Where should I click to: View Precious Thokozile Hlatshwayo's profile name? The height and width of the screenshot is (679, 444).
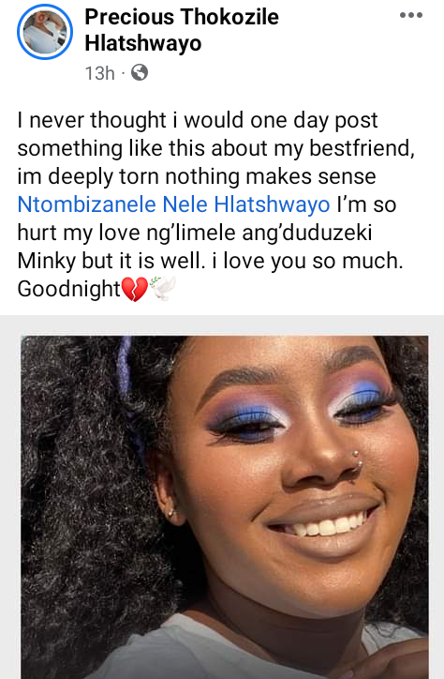click(182, 30)
